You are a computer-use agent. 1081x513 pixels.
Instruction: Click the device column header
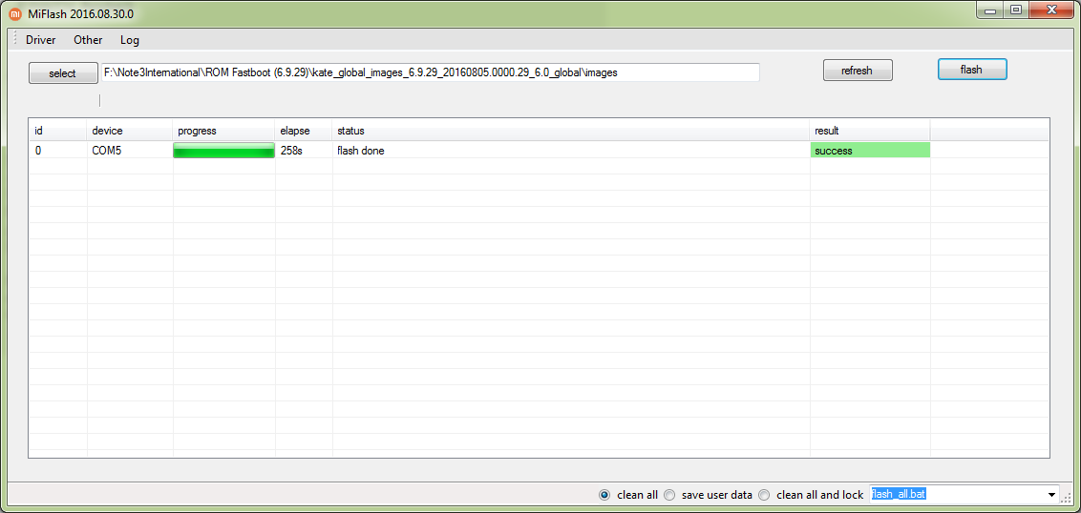coord(130,130)
